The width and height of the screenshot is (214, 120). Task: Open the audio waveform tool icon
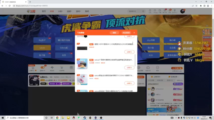click(52, 68)
